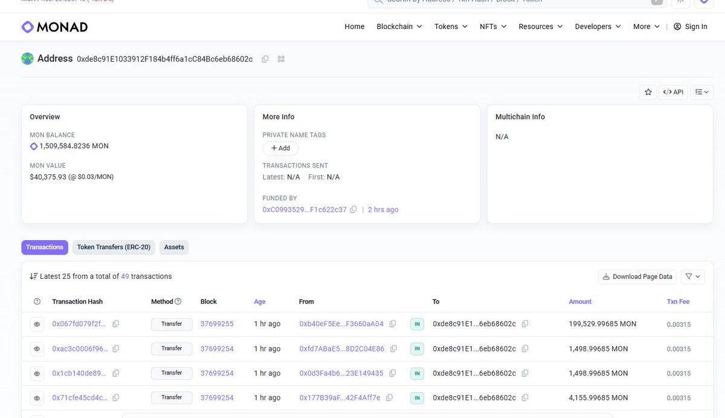Open the Assets tab
The image size is (725, 418).
174,247
